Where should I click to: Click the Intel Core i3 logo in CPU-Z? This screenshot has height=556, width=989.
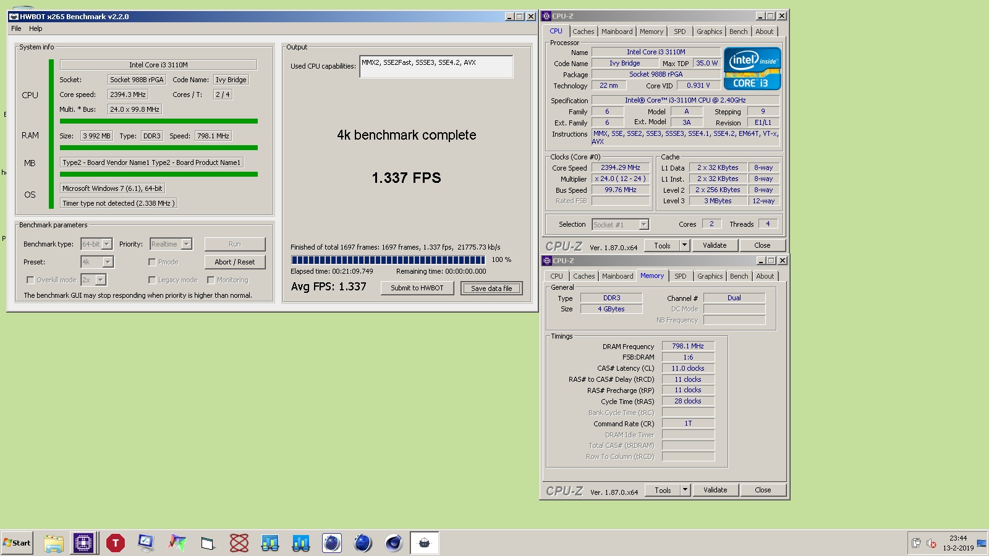point(752,69)
